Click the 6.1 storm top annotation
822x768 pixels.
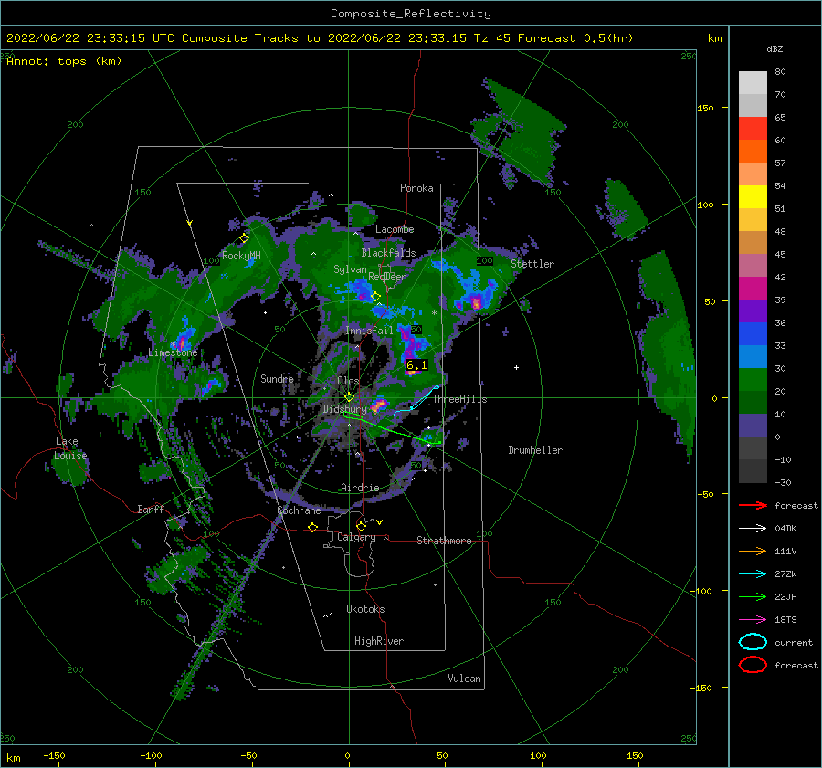pyautogui.click(x=416, y=365)
